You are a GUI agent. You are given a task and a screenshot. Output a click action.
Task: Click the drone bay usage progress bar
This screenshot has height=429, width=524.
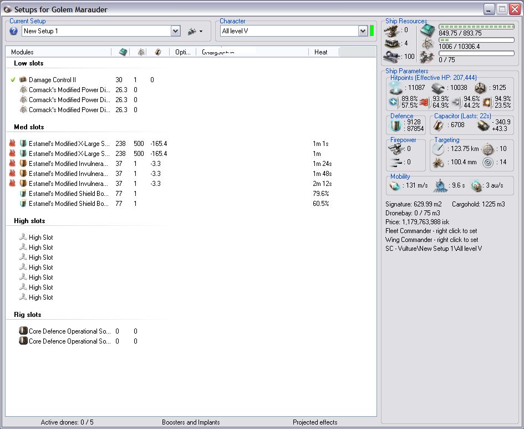[x=476, y=53]
